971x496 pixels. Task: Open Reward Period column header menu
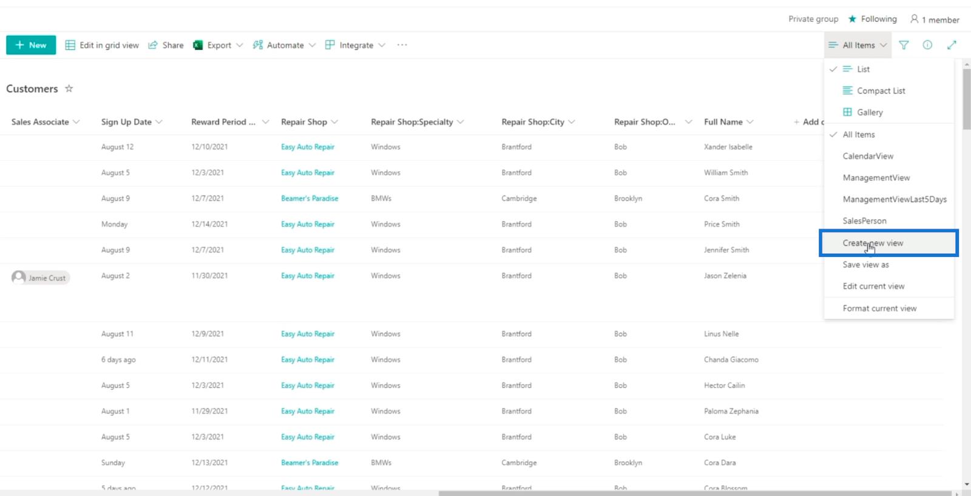click(x=230, y=122)
